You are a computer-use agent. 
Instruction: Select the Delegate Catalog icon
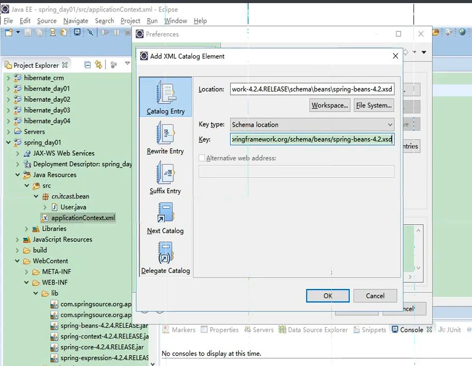[165, 257]
